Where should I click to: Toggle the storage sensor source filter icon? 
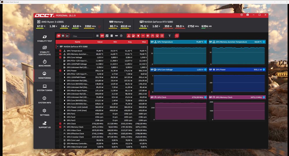[x=112, y=36]
